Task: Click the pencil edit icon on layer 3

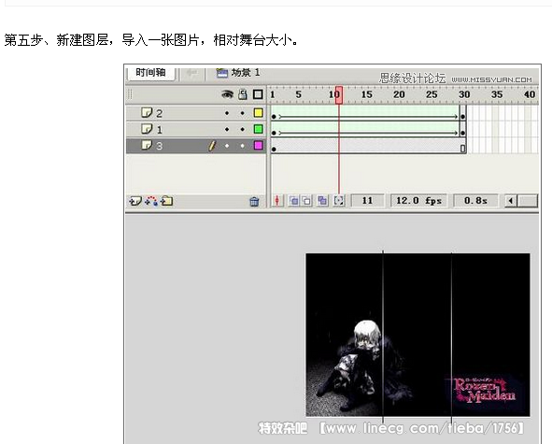Action: pyautogui.click(x=212, y=146)
